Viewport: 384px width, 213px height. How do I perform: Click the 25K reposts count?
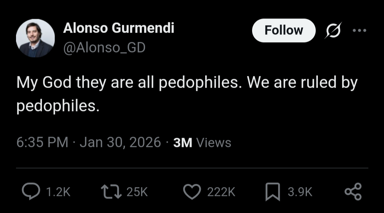coord(137,192)
